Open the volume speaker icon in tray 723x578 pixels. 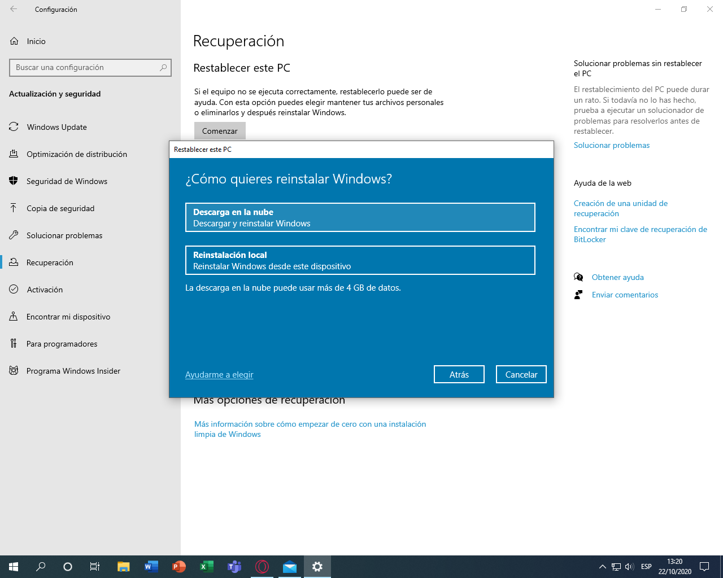[x=629, y=567]
